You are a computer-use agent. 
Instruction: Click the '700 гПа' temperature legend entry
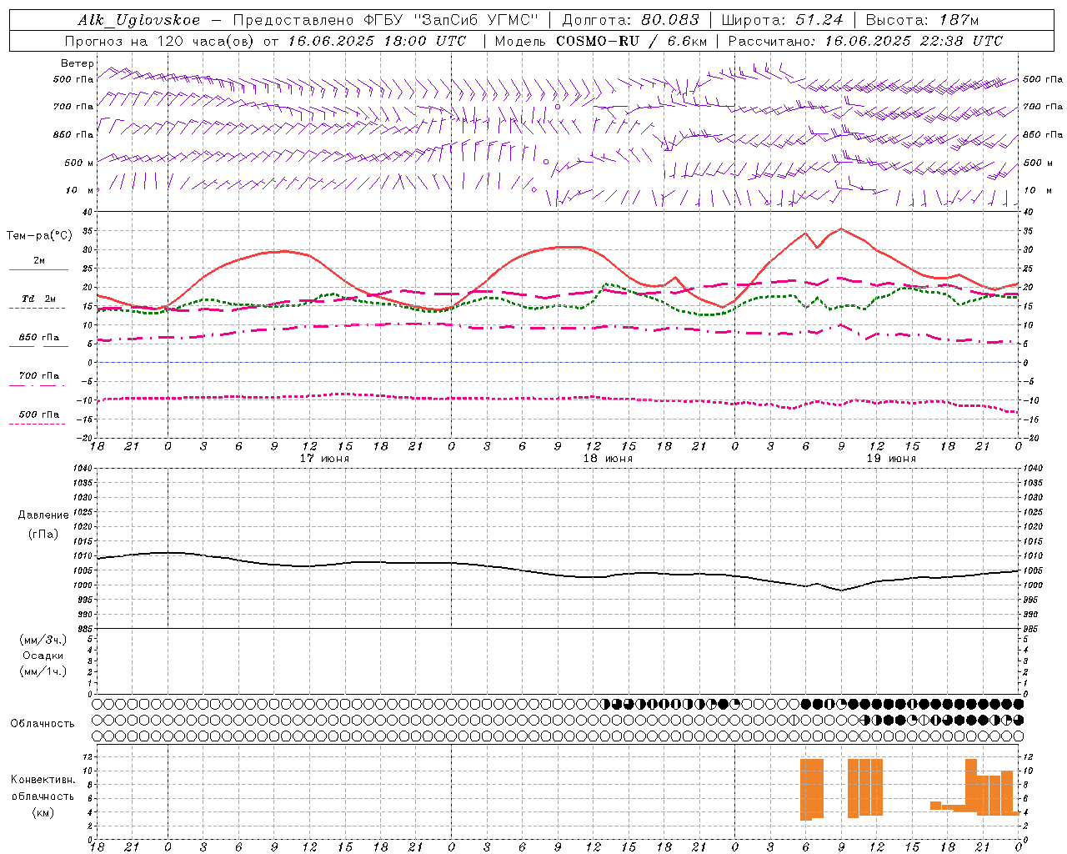[39, 376]
